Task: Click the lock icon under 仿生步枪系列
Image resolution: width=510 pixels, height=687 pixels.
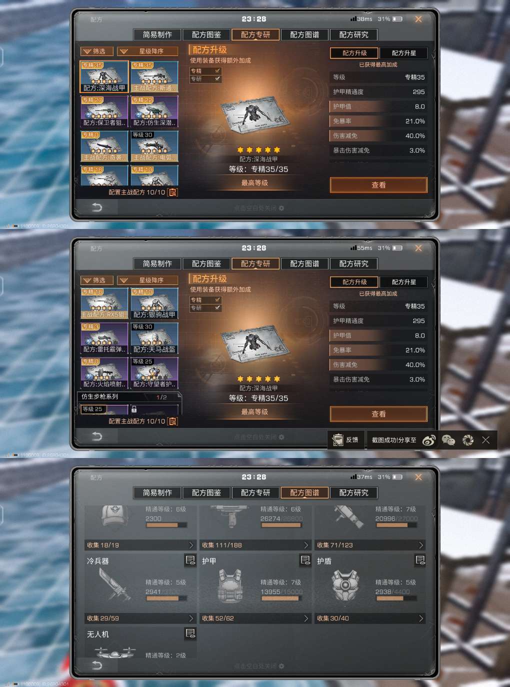Action: click(134, 409)
